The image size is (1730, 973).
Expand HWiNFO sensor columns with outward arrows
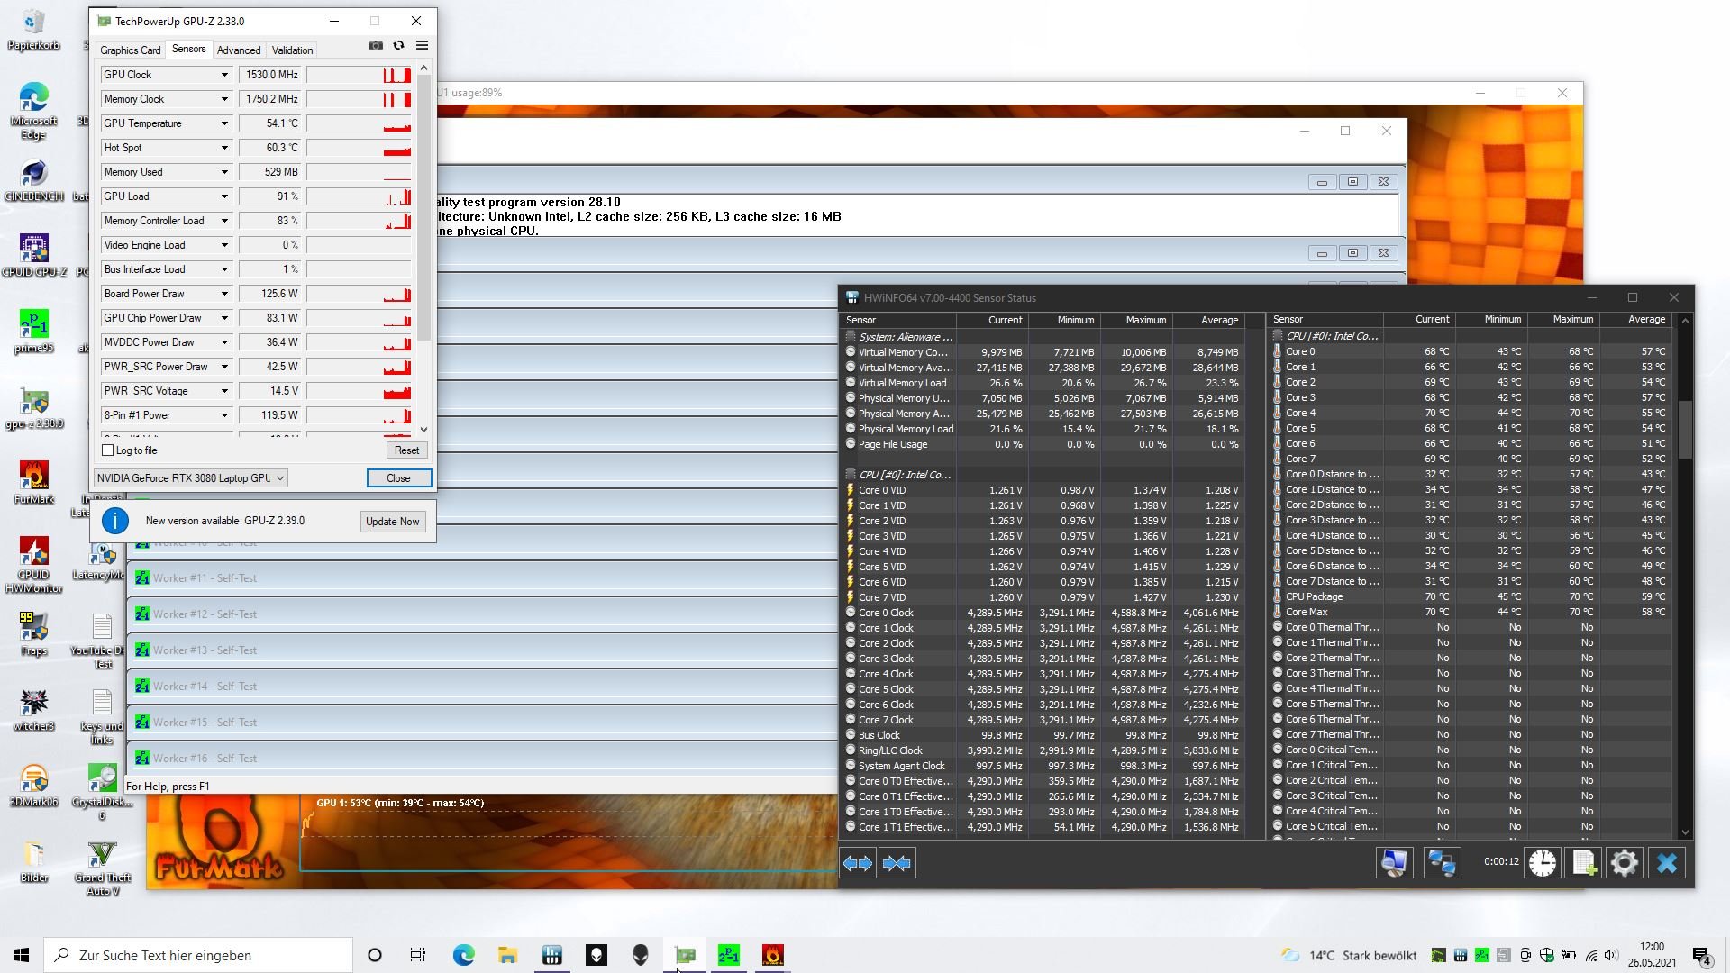tap(858, 863)
